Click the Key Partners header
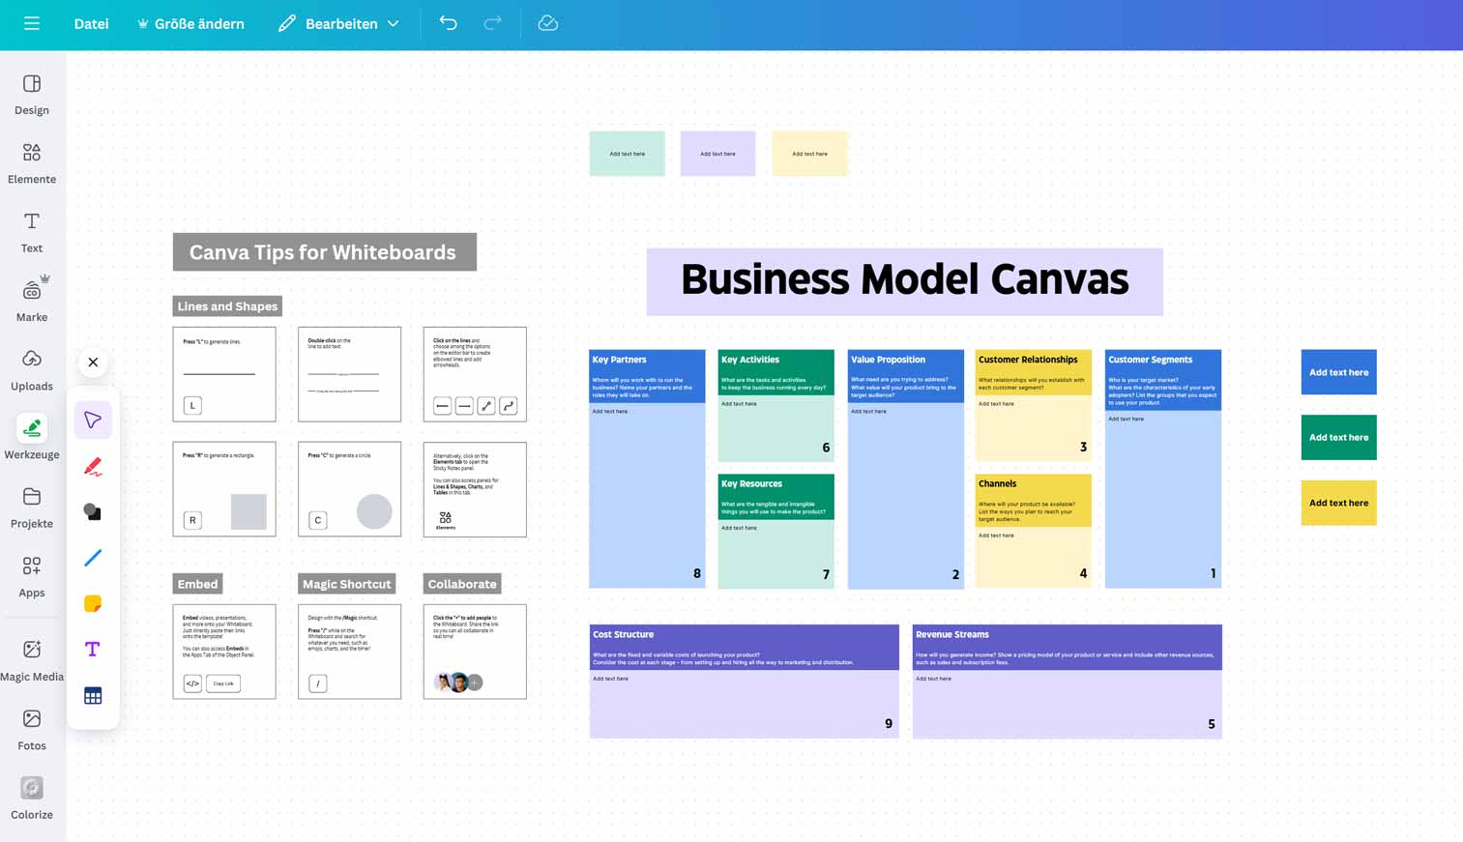The image size is (1463, 842). tap(619, 360)
